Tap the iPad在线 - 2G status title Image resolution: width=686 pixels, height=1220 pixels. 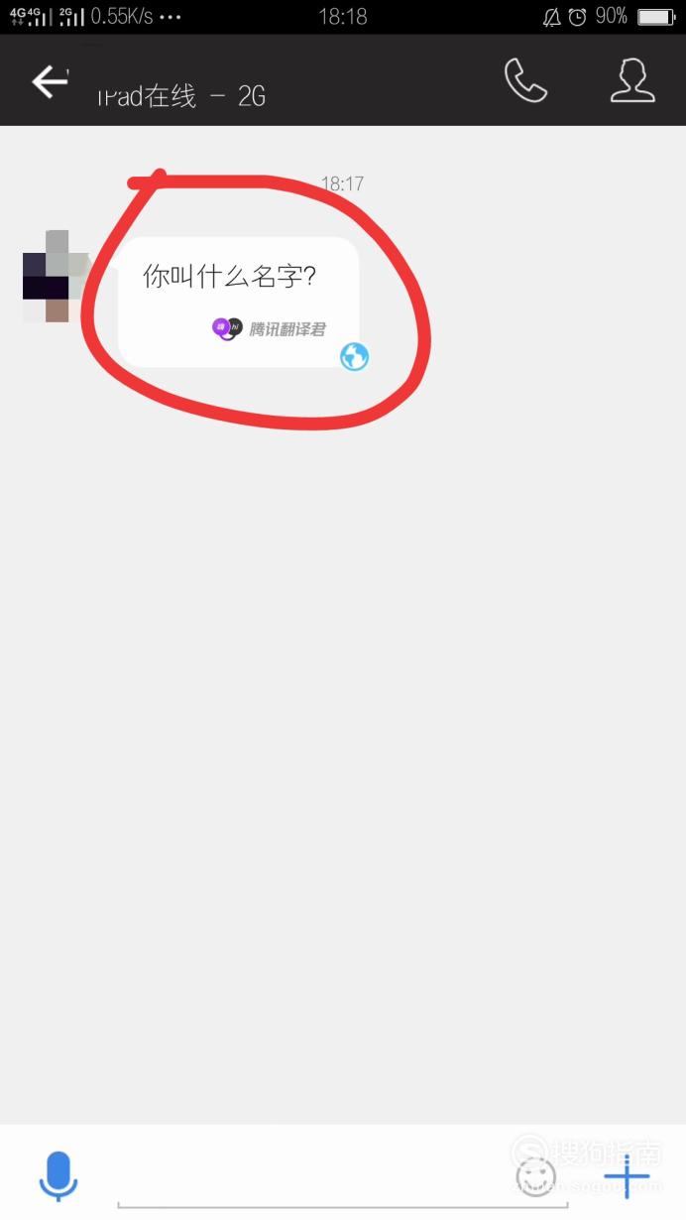click(180, 96)
